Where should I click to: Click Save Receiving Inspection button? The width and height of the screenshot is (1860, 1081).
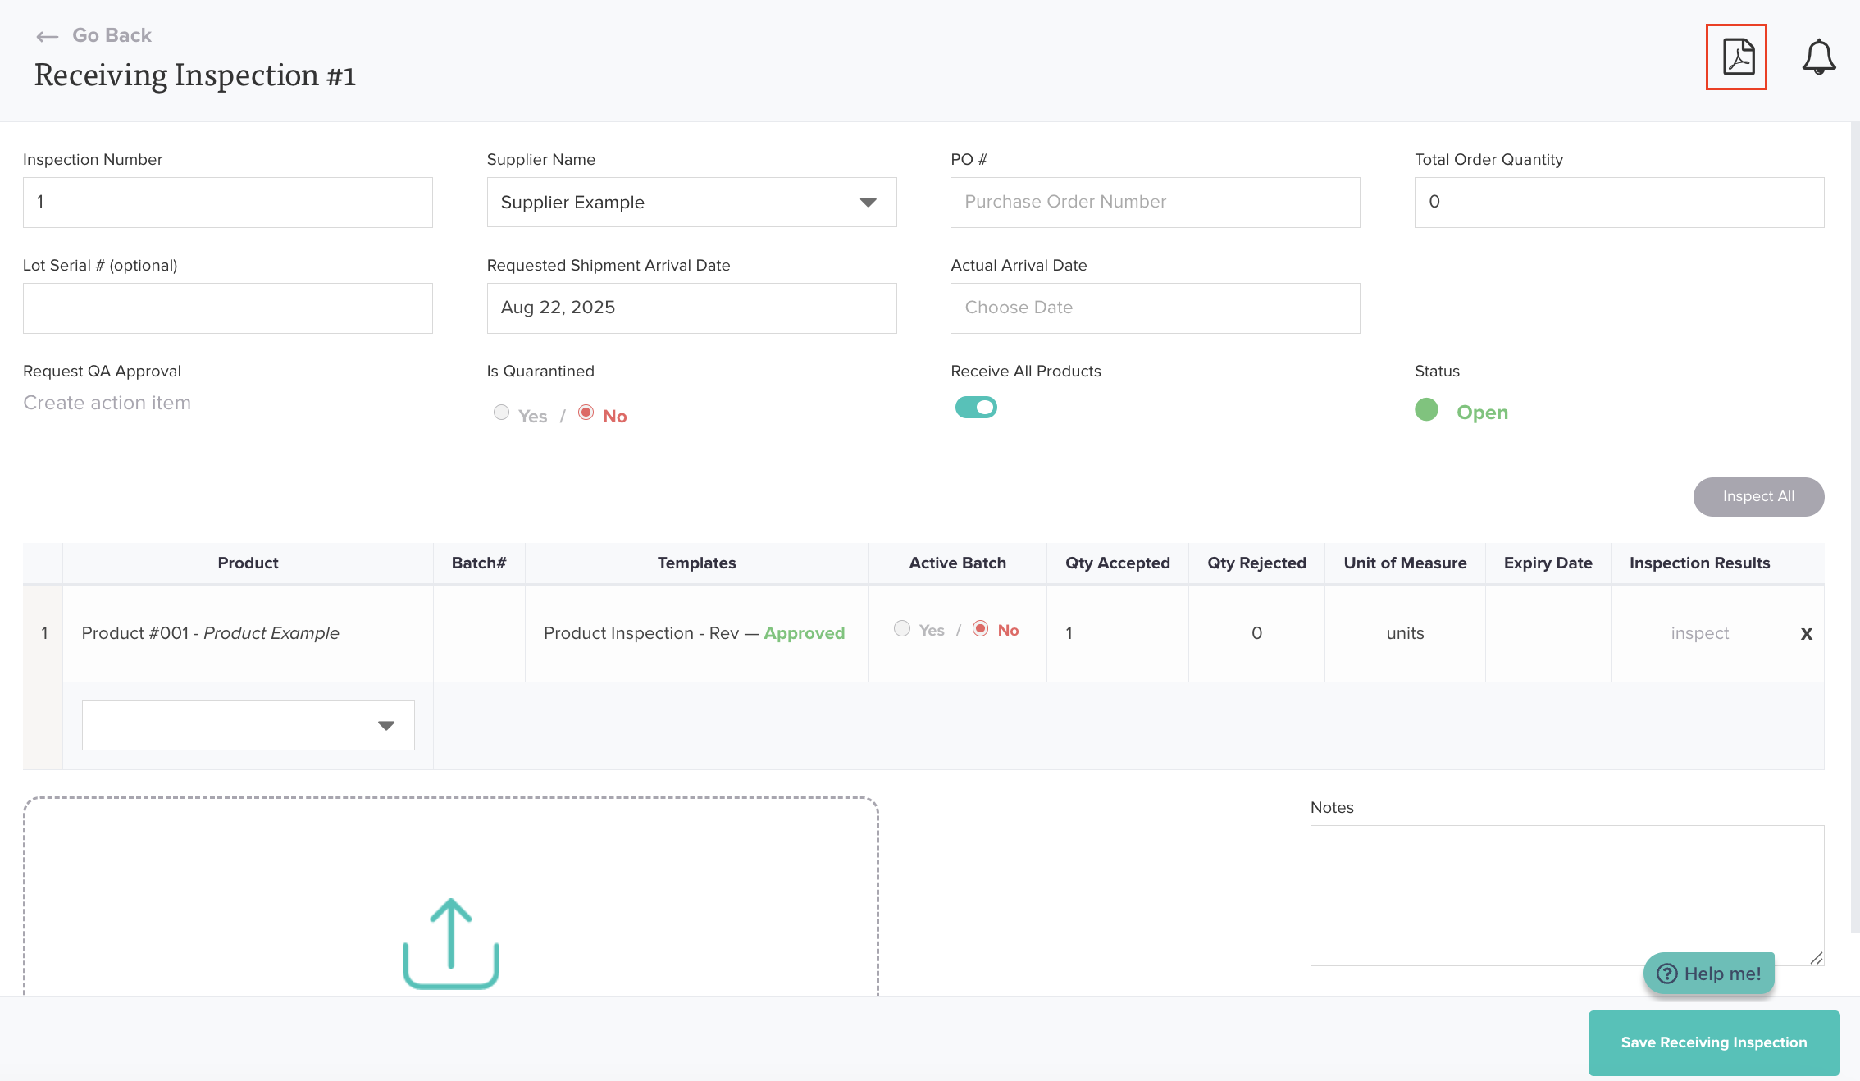point(1713,1042)
